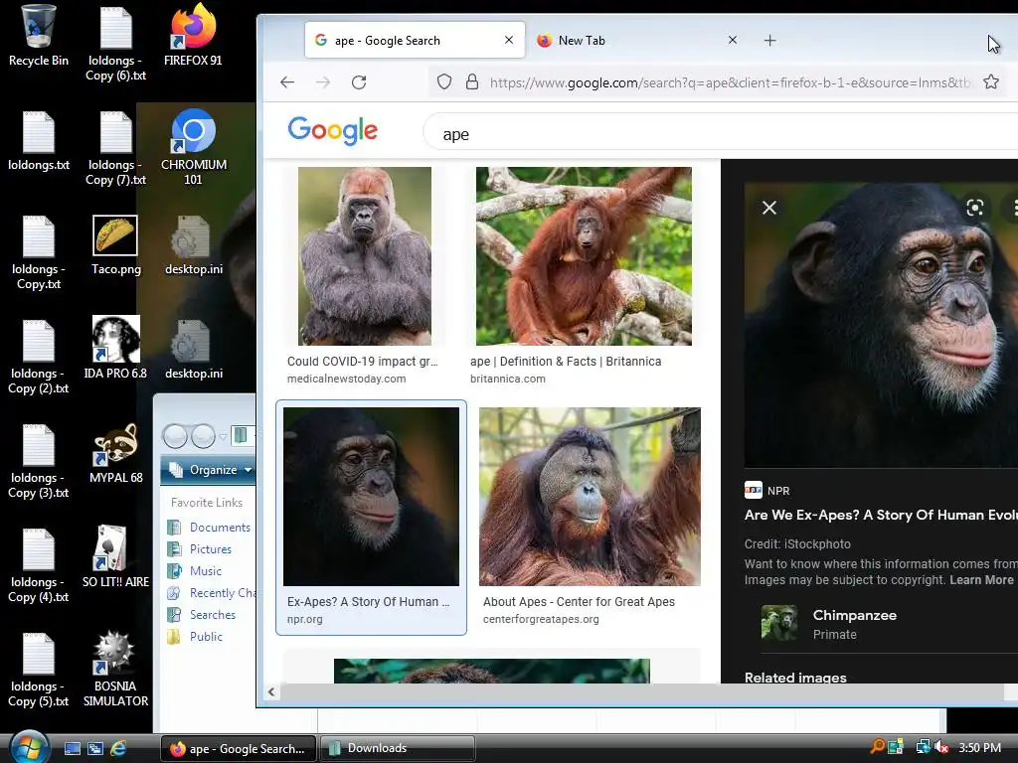Expand the Organize dropdown in the Downloads window
The image size is (1018, 763).
click(x=210, y=470)
